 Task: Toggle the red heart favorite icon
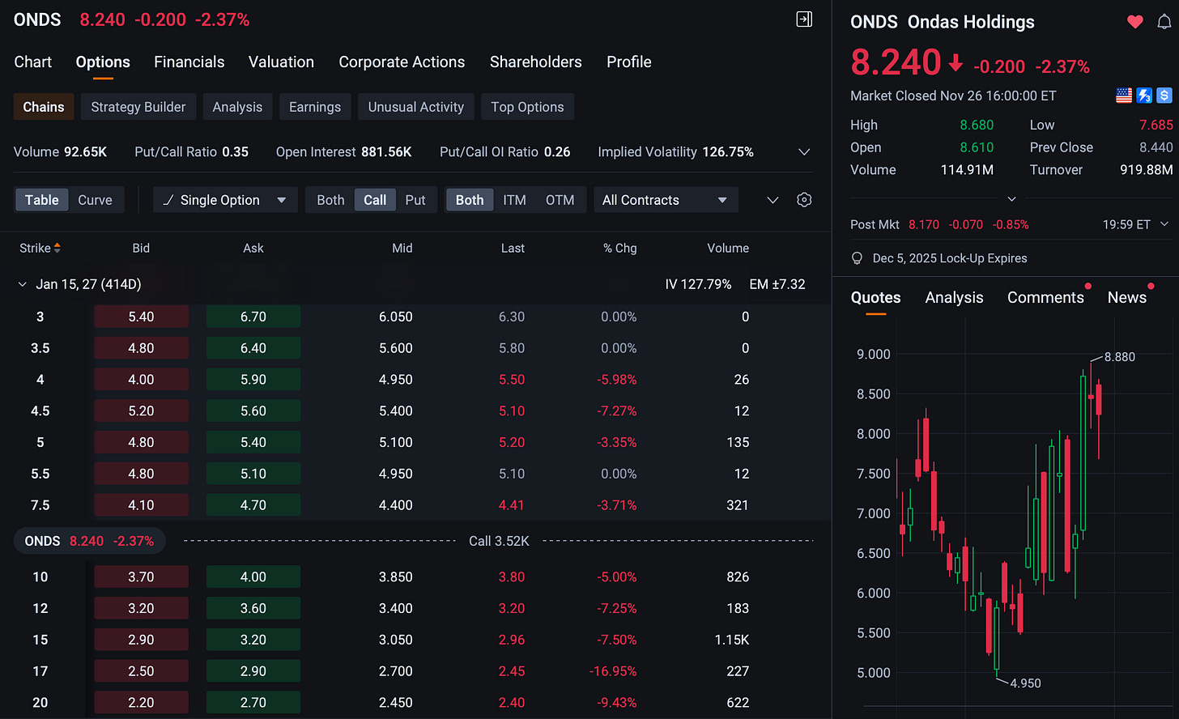coord(1134,22)
